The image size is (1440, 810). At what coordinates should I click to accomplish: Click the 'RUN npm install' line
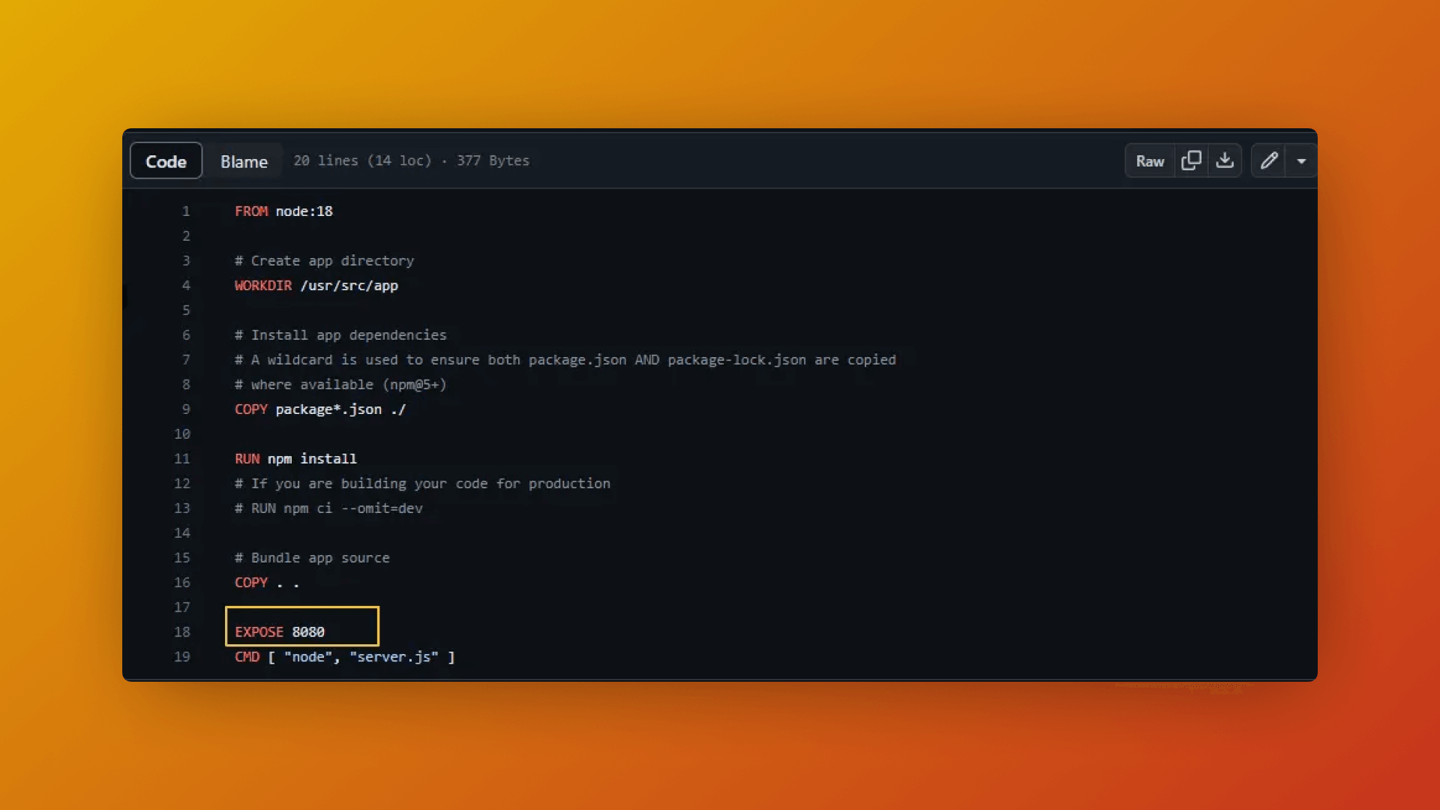click(x=295, y=459)
